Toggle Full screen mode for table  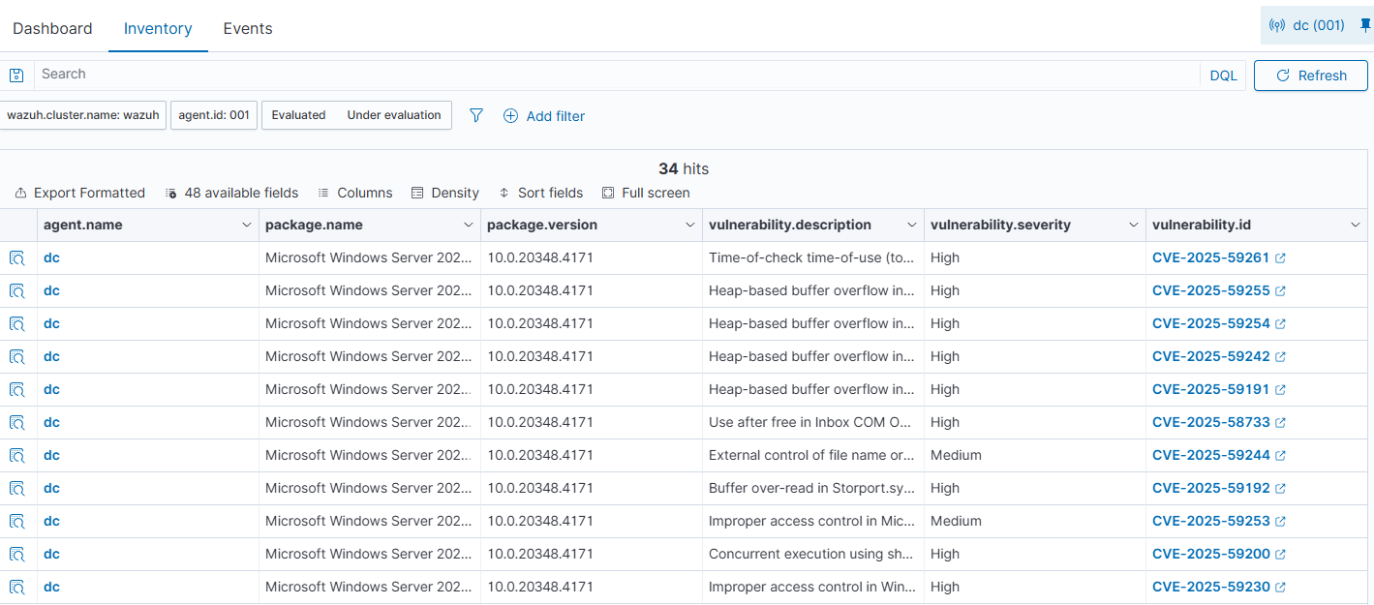(x=646, y=193)
